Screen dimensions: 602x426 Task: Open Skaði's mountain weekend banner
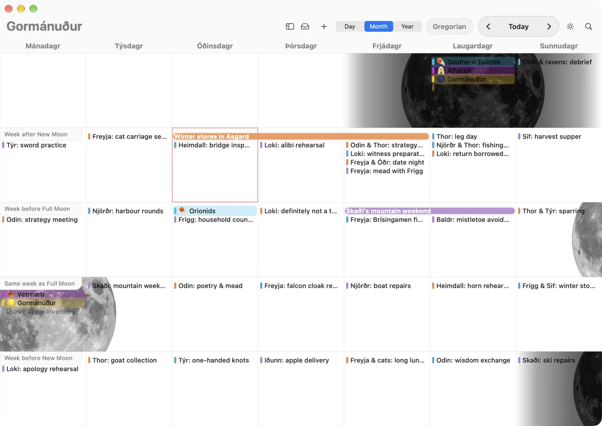click(430, 211)
